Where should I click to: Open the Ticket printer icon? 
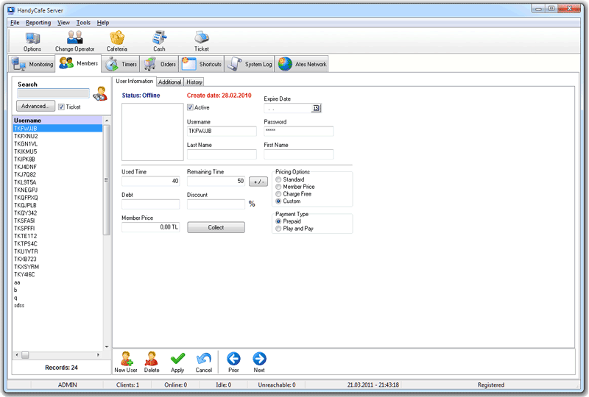[201, 38]
